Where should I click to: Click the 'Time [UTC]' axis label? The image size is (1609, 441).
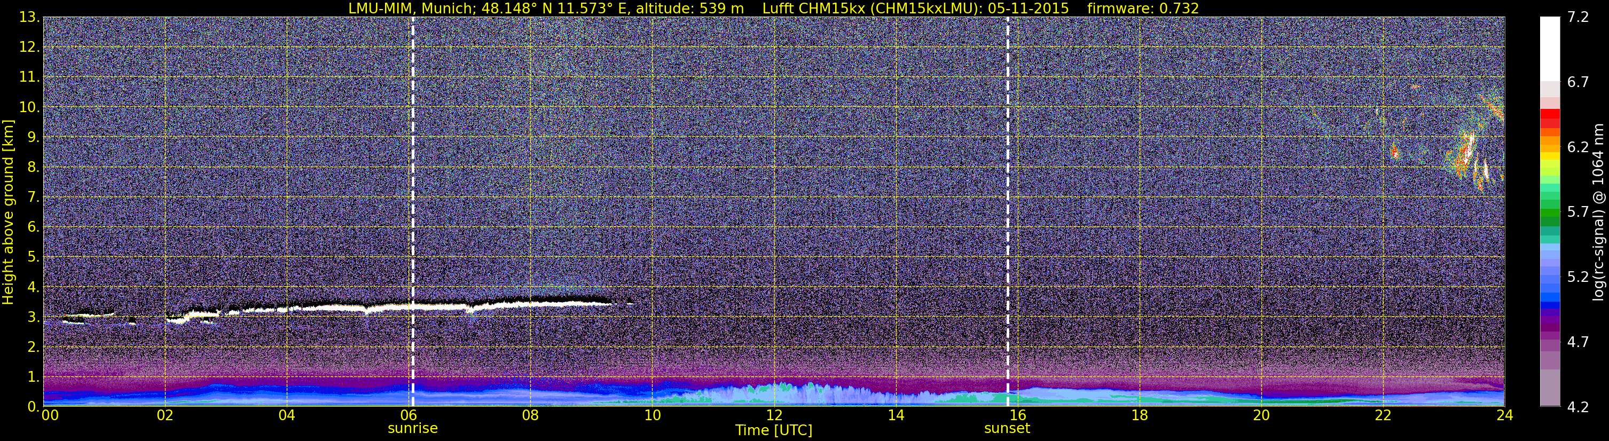(774, 430)
